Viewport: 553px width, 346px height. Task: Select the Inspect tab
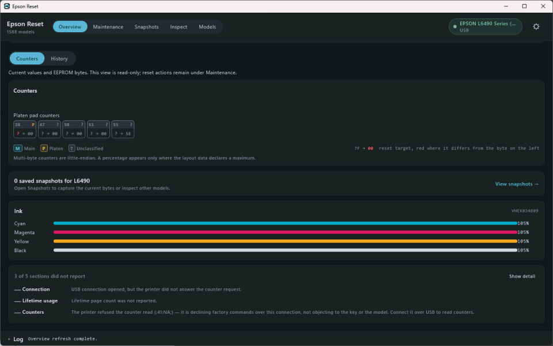pos(179,27)
